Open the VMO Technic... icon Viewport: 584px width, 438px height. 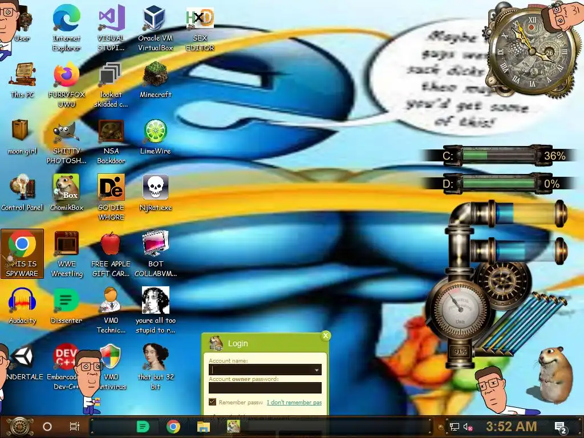[111, 311]
